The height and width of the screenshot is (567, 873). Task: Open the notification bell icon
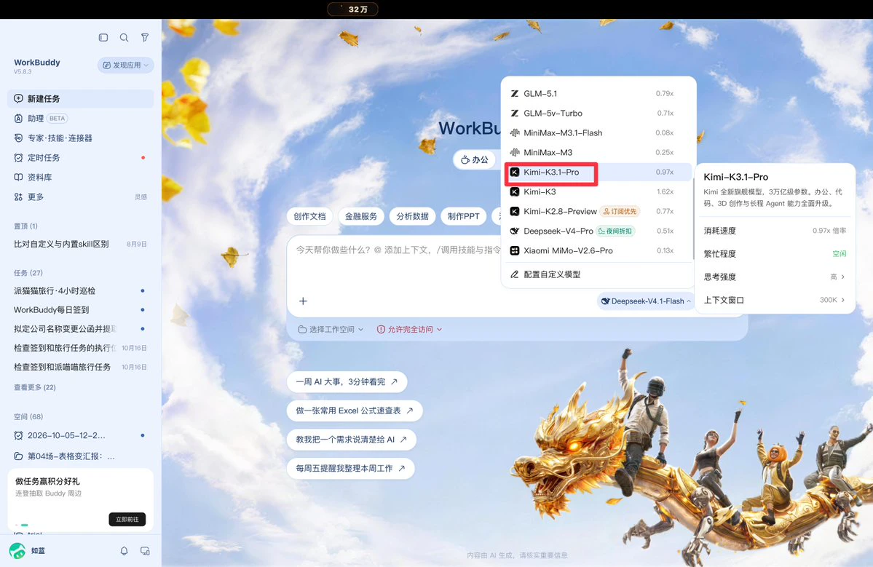(x=125, y=551)
